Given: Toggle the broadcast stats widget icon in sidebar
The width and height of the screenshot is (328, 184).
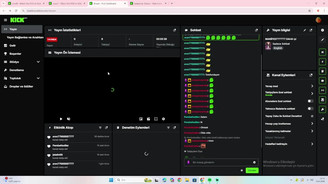Looking at the screenshot, I should point(322,90).
